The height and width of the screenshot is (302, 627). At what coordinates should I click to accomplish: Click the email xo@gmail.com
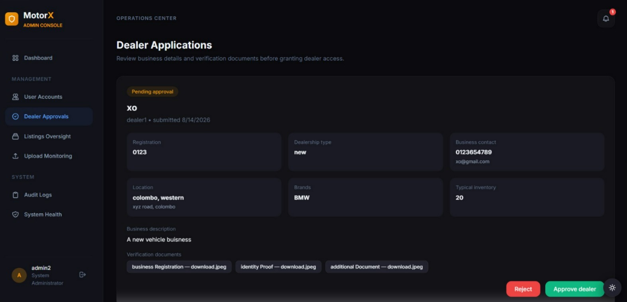coord(472,162)
